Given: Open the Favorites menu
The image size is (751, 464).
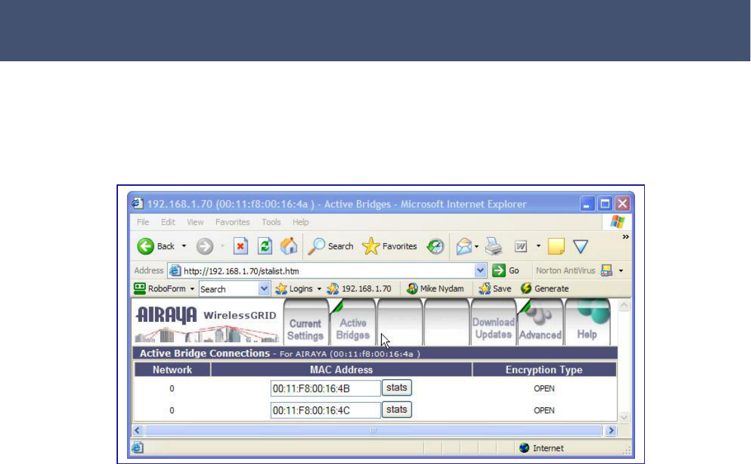Looking at the screenshot, I should tap(233, 222).
